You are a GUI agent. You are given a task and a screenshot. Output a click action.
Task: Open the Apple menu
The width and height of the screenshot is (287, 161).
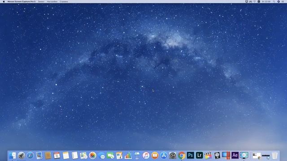[4, 1]
